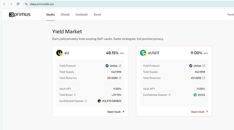Show Confidential Deposit info icon in eU card
The width and height of the screenshot is (234, 130).
86,101
